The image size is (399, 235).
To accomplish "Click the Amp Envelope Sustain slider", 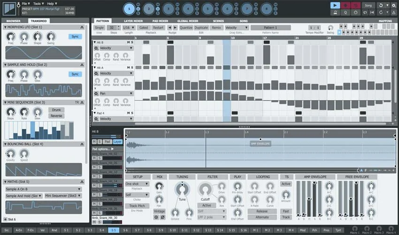I will (x=314, y=198).
